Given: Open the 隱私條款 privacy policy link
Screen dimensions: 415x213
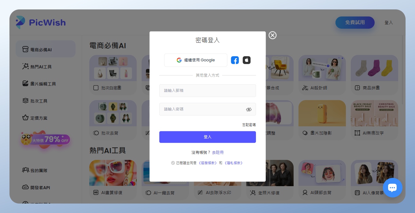Looking at the screenshot, I should (x=234, y=163).
